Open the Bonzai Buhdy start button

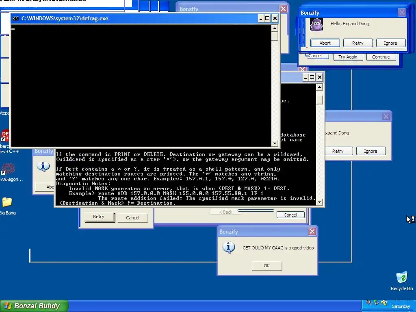(x=34, y=306)
